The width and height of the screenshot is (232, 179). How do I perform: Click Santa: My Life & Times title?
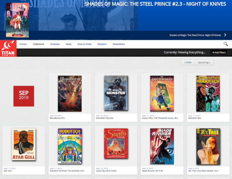(x=106, y=171)
